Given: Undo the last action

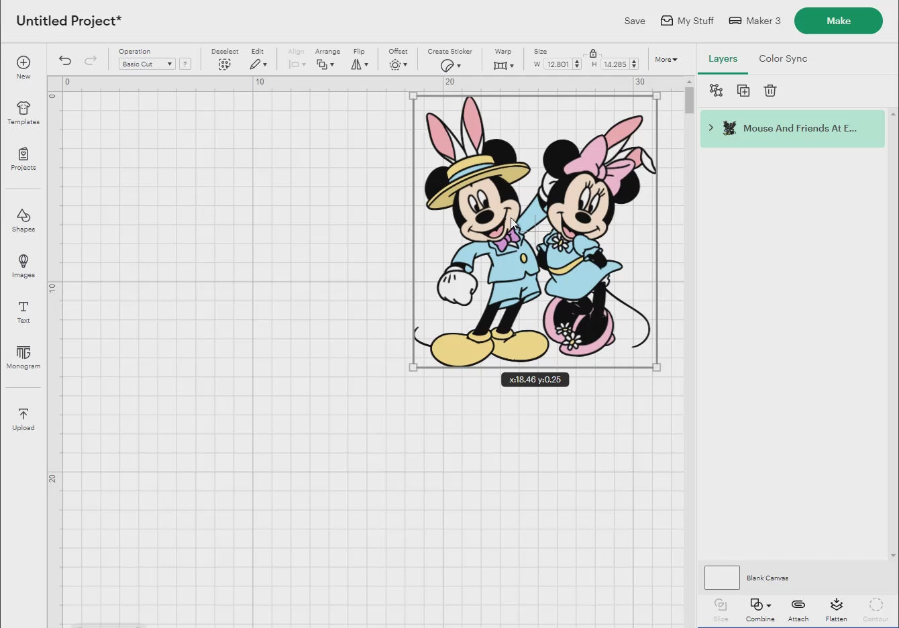Looking at the screenshot, I should (x=65, y=60).
